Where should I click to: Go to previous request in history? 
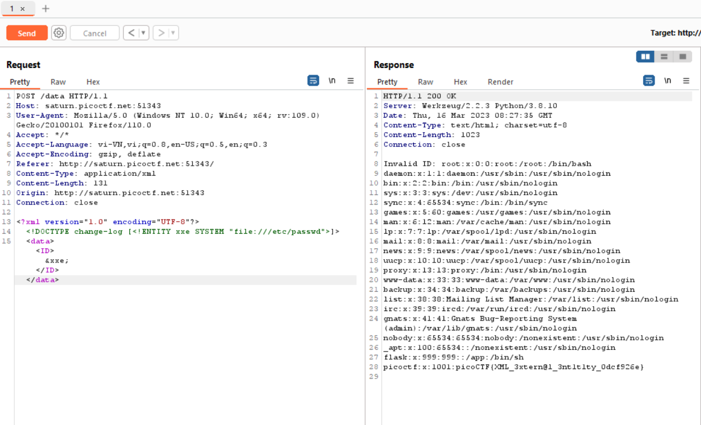coord(131,33)
